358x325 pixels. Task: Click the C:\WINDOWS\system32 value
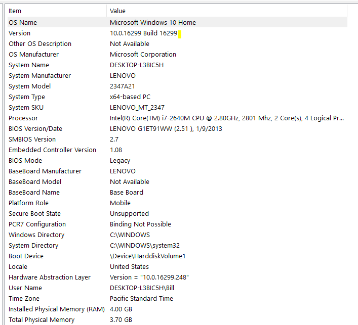(145, 246)
